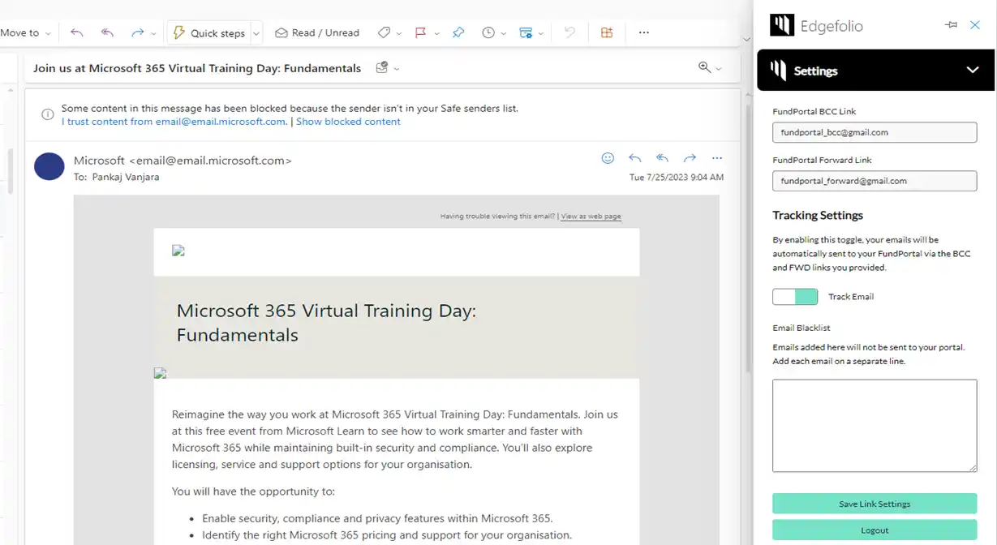Click the Reply icon in the toolbar
Viewport: 997px width, 545px height.
[77, 32]
